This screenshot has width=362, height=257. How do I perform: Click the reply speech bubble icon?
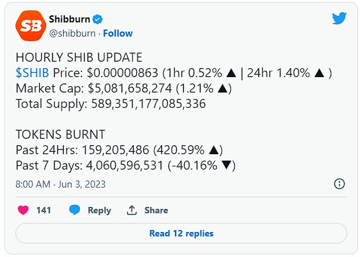pos(75,210)
